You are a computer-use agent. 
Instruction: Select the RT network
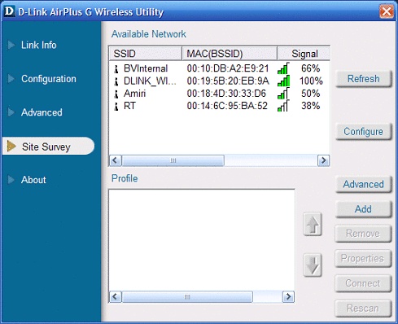pos(219,106)
